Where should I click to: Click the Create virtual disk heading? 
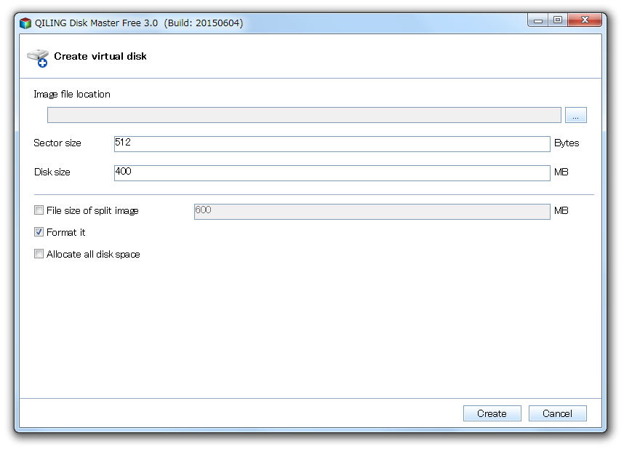click(100, 57)
